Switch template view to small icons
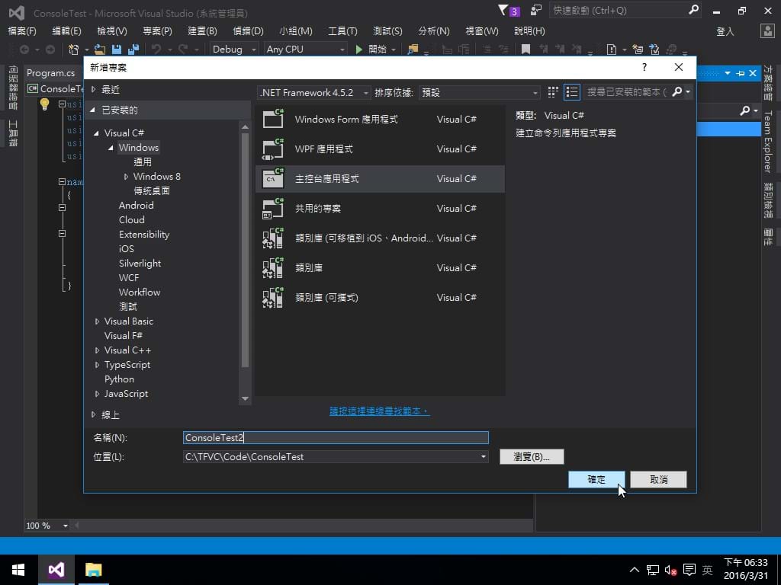781x585 pixels. 553,92
